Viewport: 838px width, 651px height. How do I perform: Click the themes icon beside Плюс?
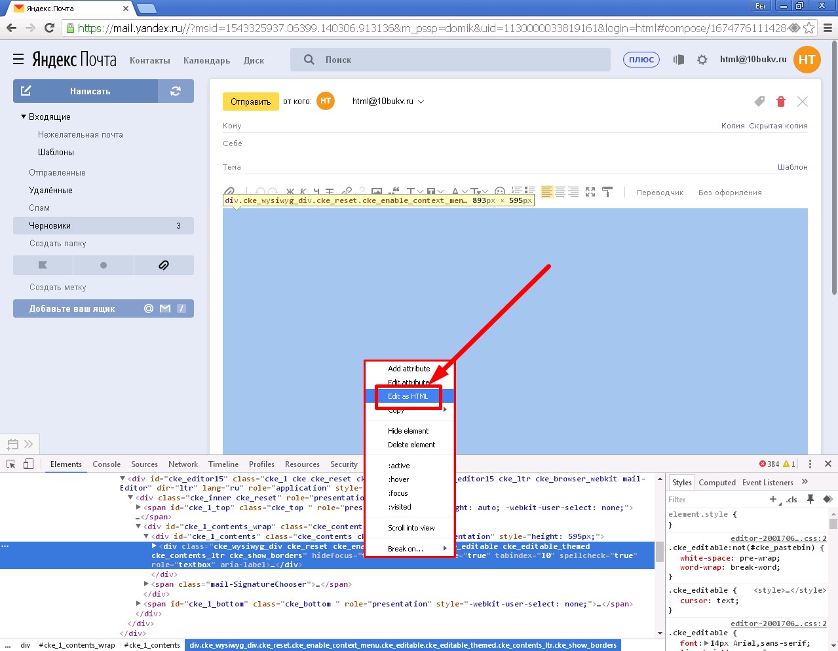coord(679,60)
